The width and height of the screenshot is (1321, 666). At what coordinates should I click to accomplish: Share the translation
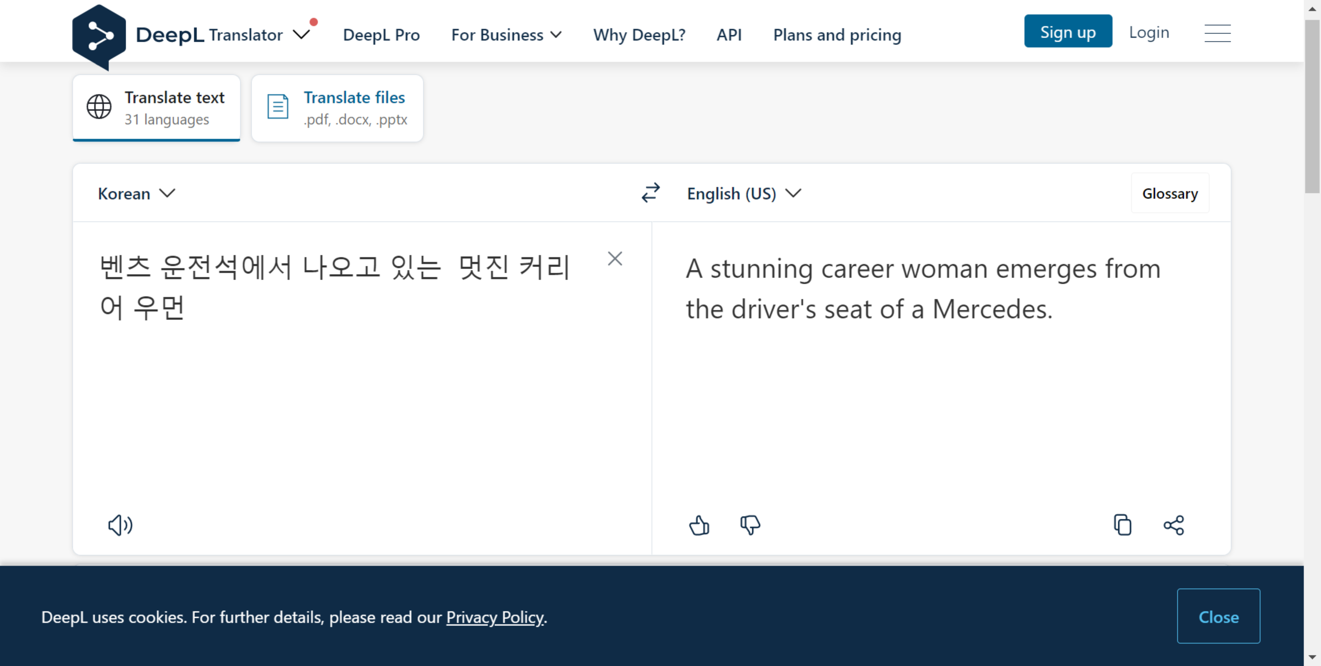tap(1173, 525)
